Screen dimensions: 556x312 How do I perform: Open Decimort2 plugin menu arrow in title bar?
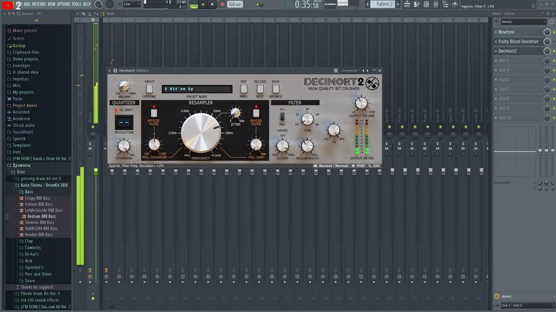(110, 71)
